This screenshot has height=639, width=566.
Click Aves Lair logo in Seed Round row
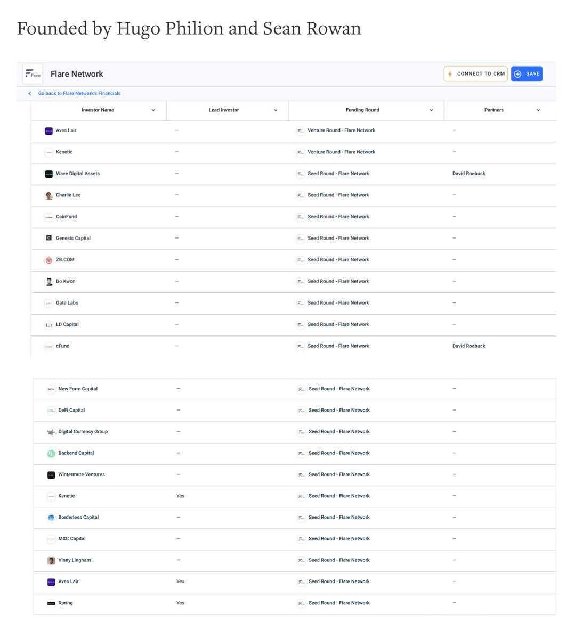[51, 581]
